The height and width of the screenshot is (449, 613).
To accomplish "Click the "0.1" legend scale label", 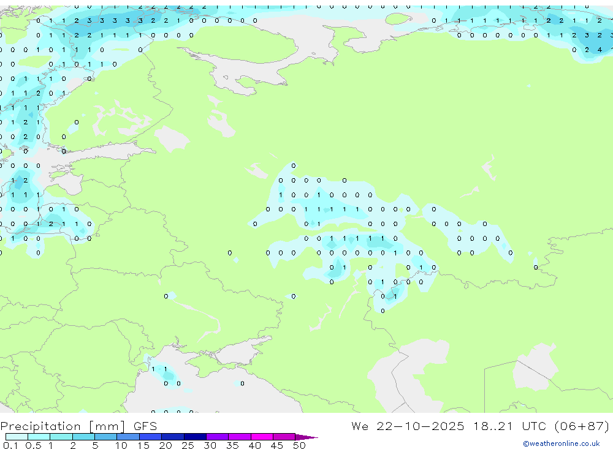I will click(10, 445).
